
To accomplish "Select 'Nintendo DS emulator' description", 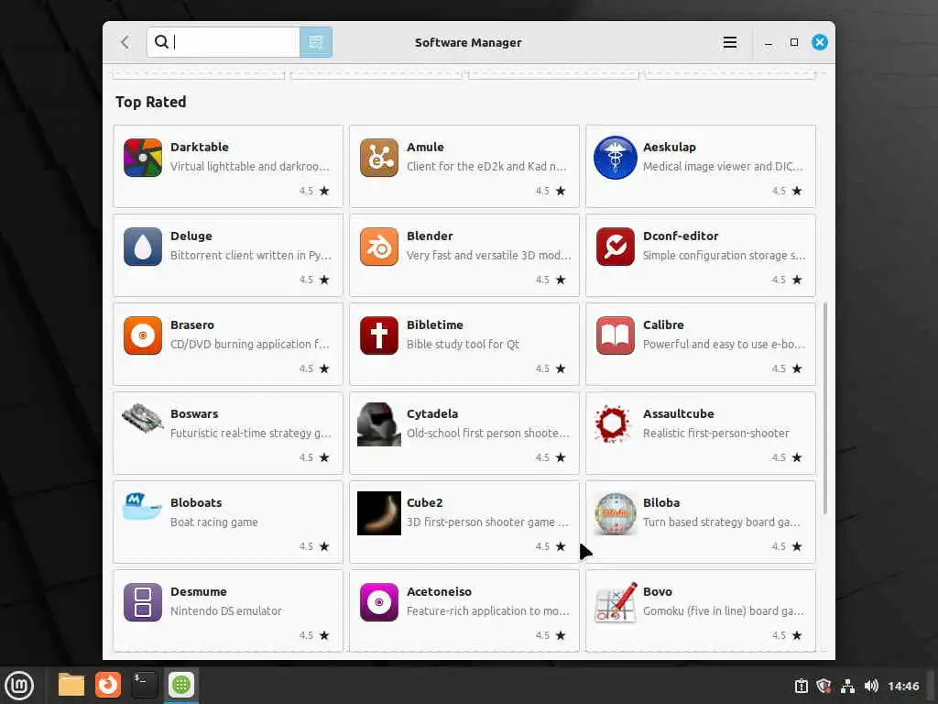I will tap(226, 611).
